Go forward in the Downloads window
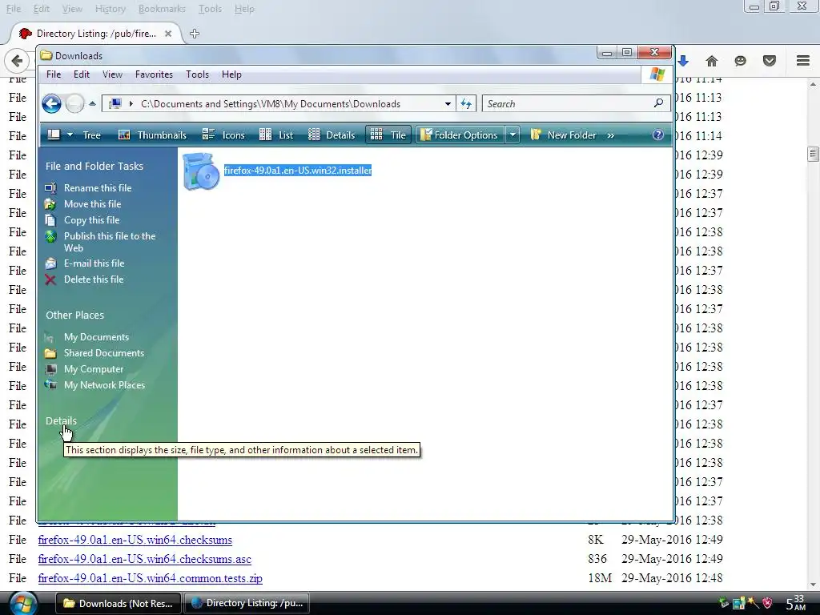 tap(74, 103)
